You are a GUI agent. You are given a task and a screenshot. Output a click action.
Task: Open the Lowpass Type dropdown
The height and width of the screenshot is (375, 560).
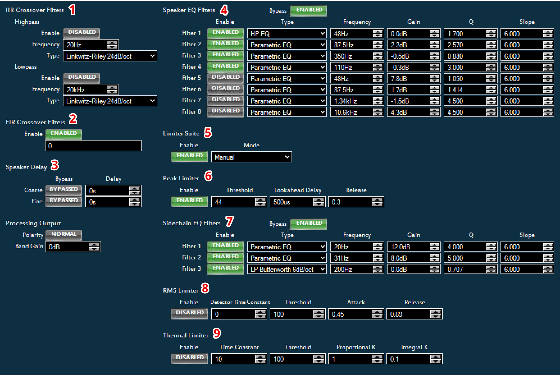pyautogui.click(x=110, y=101)
